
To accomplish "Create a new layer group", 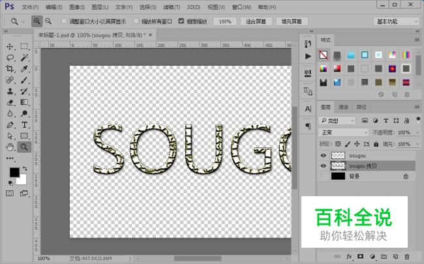I will coord(384,256).
